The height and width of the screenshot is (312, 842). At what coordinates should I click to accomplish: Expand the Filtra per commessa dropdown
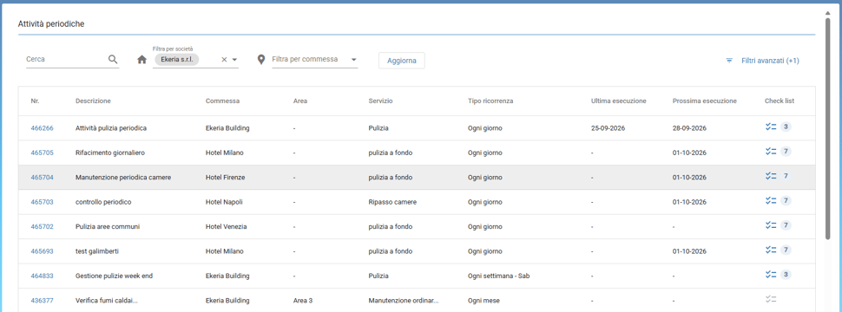(354, 60)
